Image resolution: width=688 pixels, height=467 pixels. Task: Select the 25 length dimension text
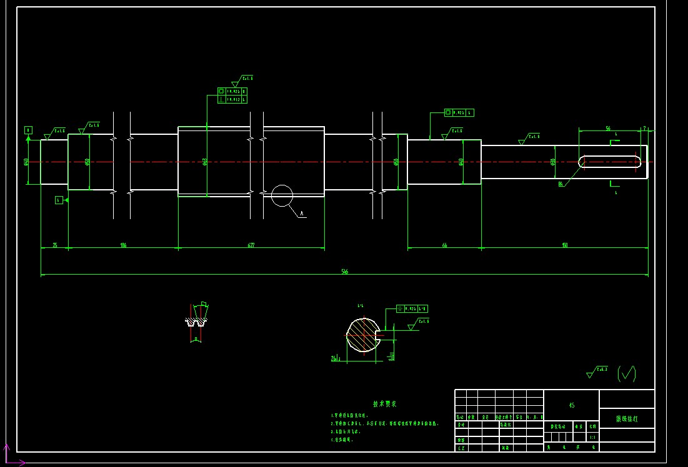click(55, 245)
